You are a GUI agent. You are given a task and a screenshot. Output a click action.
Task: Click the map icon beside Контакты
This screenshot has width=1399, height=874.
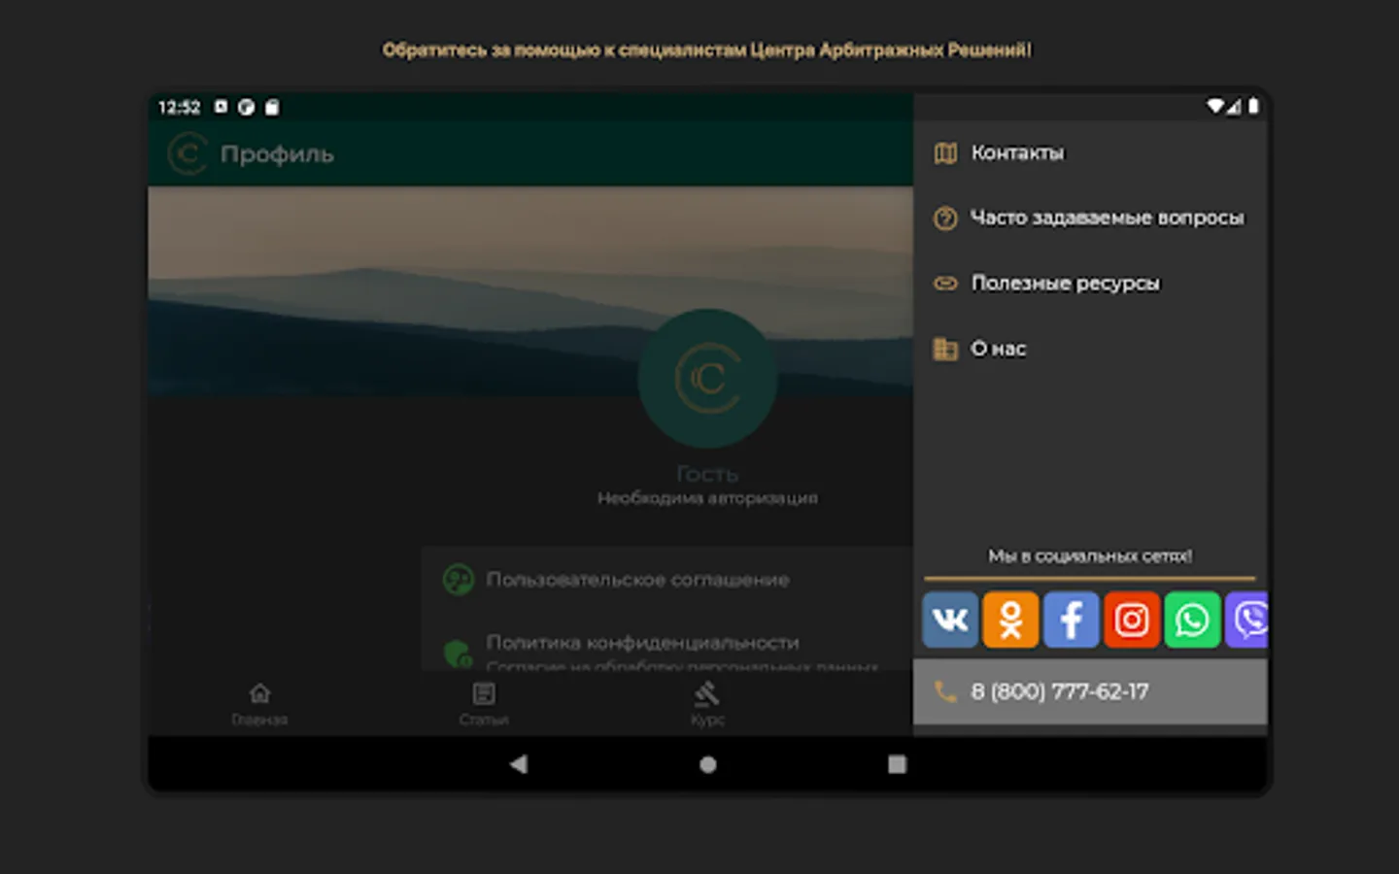click(x=945, y=153)
